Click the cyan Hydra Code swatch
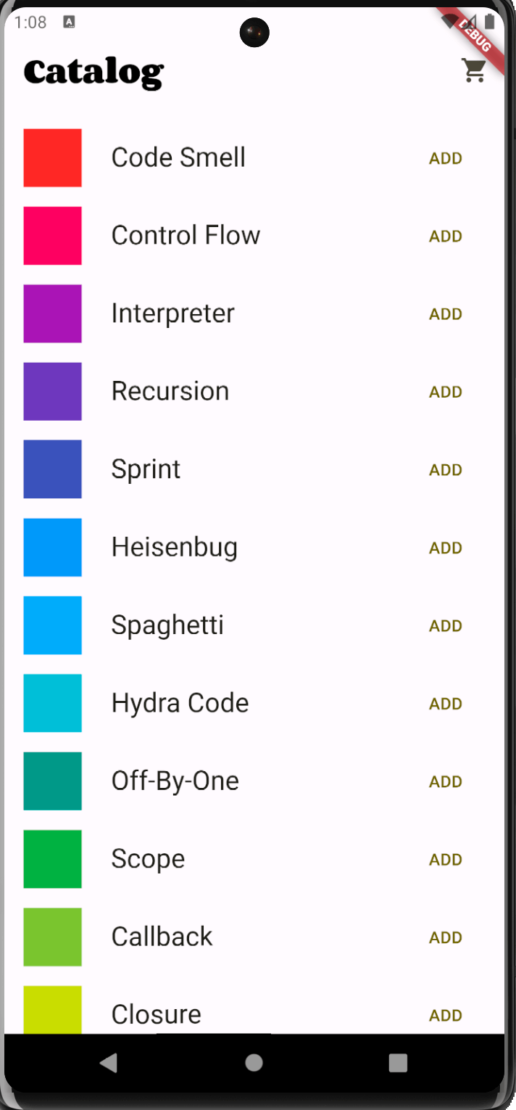The height and width of the screenshot is (1110, 516). click(x=52, y=703)
